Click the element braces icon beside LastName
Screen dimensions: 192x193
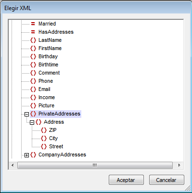33,40
